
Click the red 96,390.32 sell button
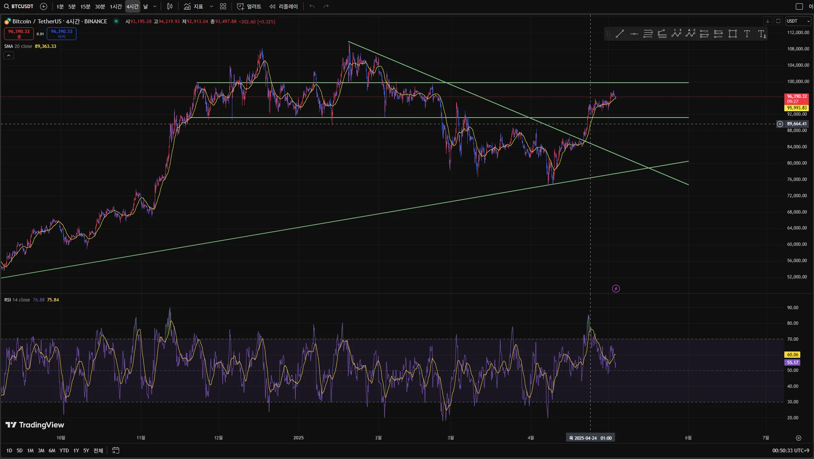coord(19,34)
